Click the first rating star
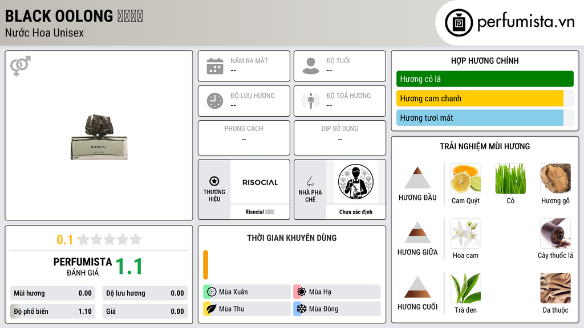Viewport: 584px width, 328px height. (x=84, y=239)
